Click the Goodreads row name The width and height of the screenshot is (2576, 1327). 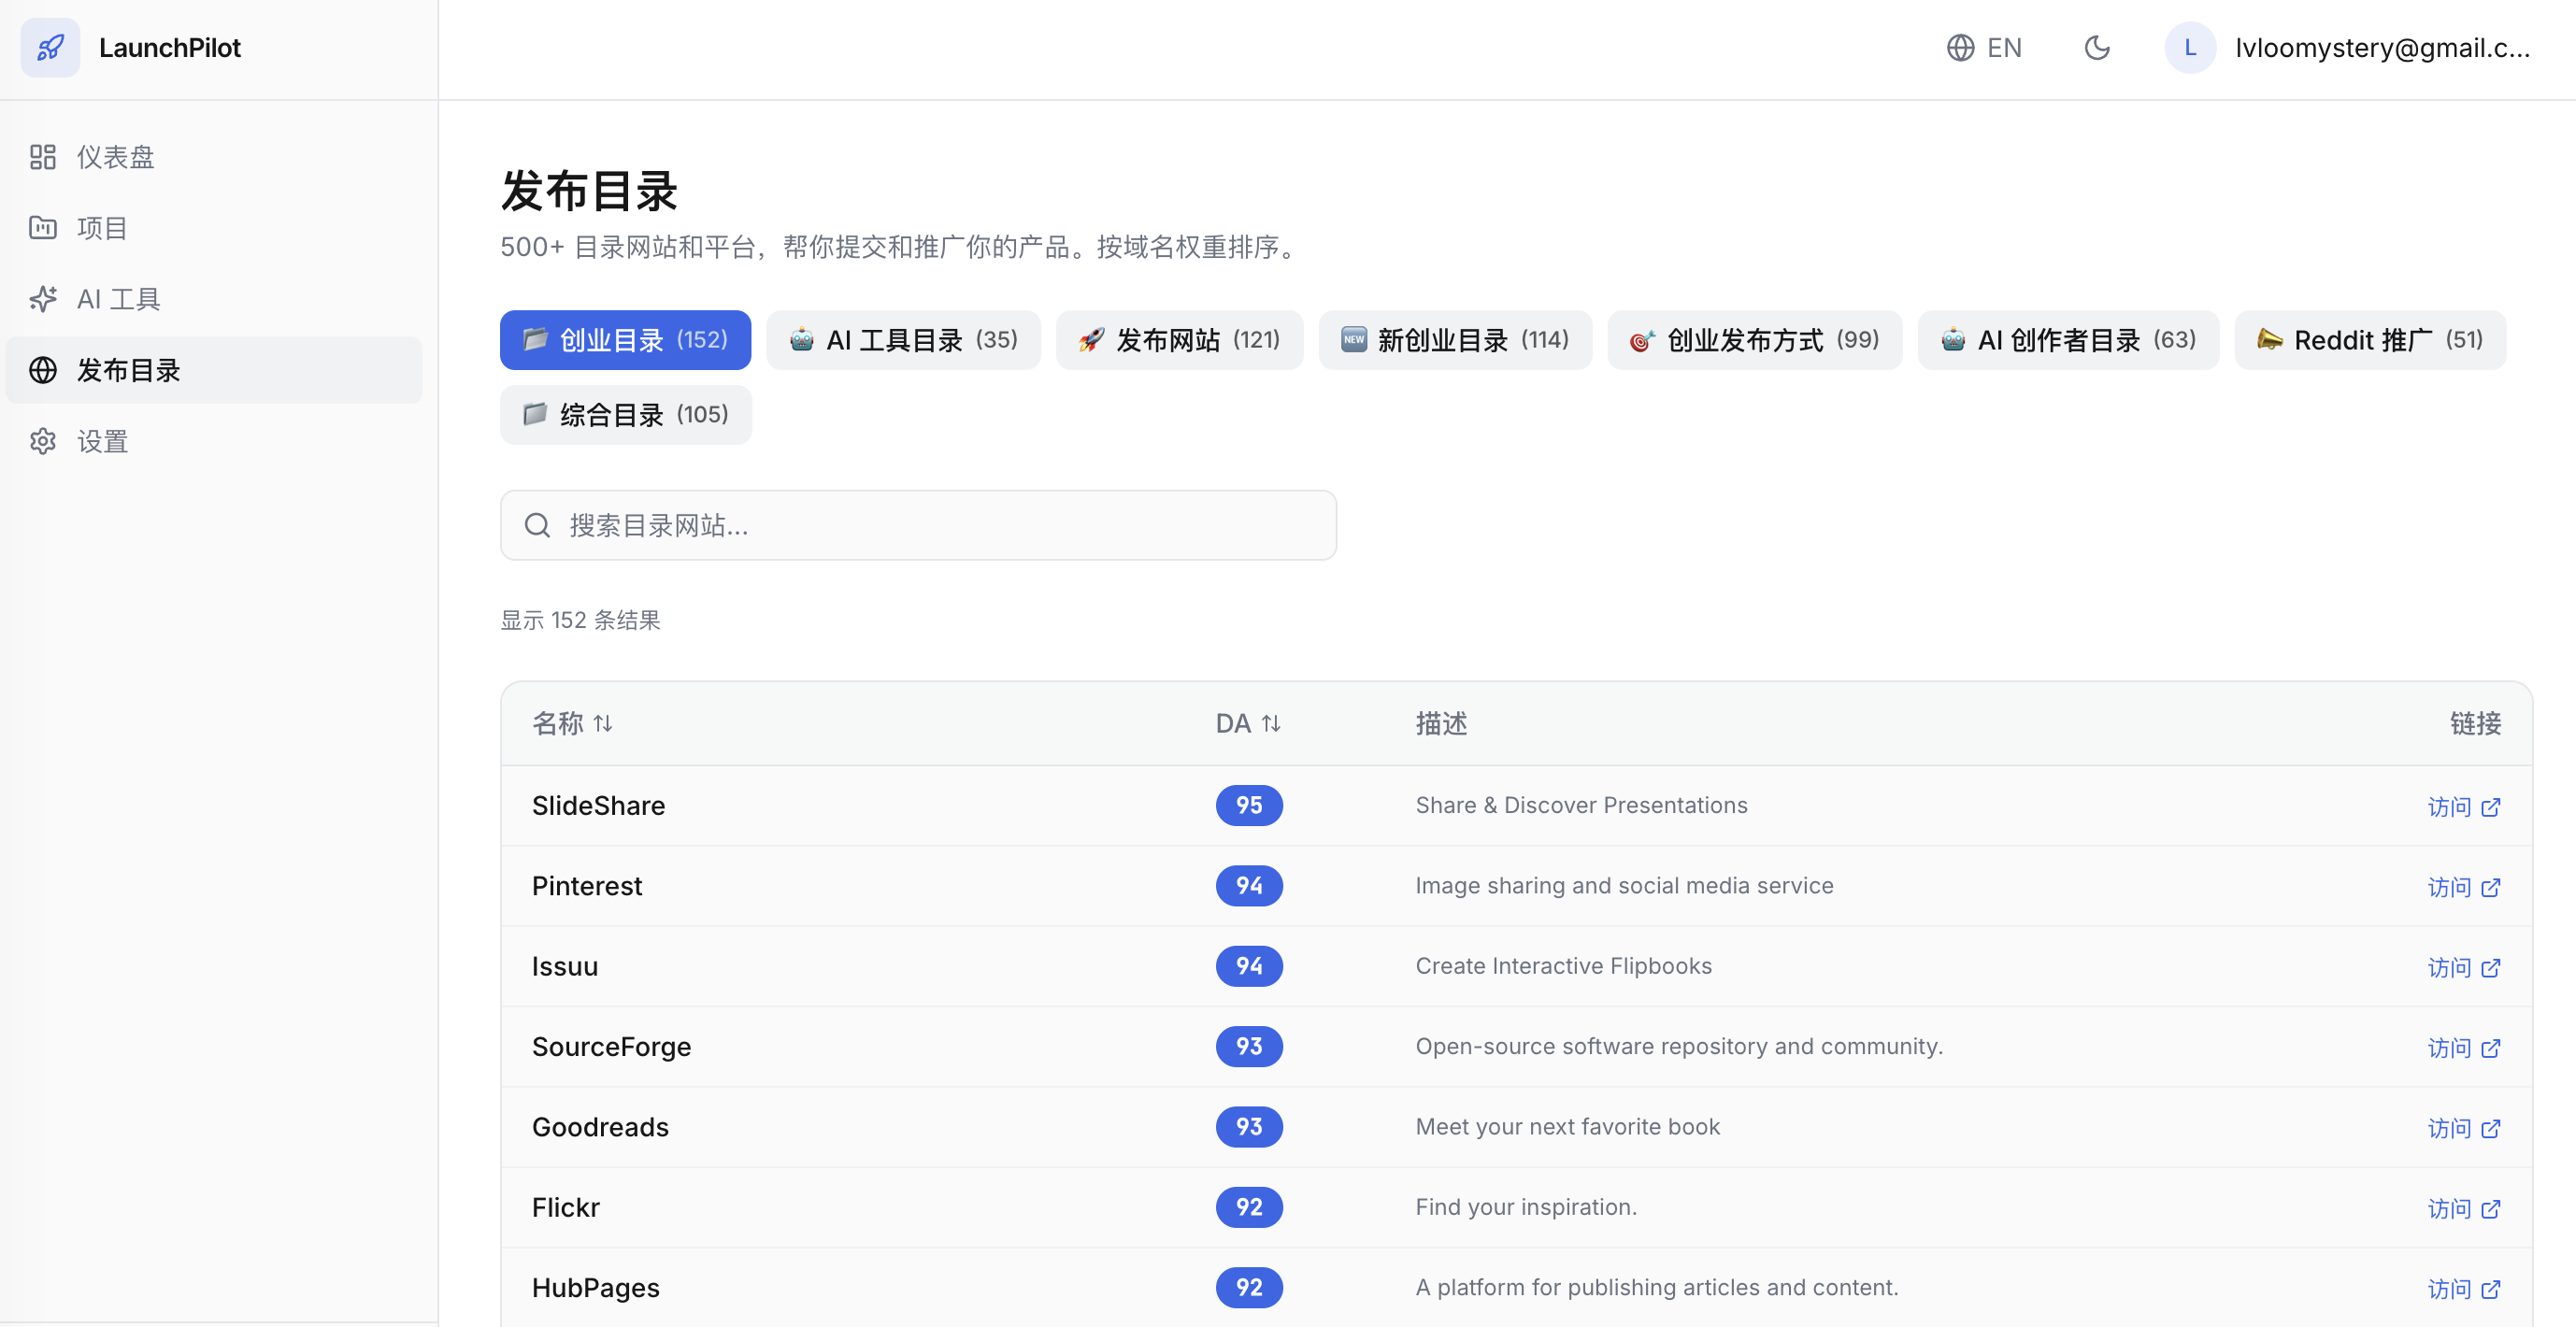point(600,1127)
